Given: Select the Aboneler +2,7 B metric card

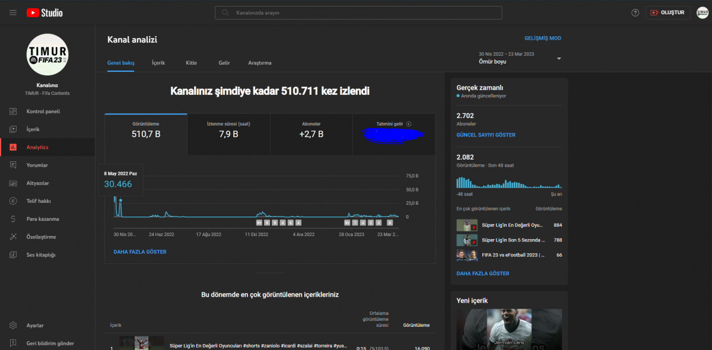Looking at the screenshot, I should [x=311, y=135].
